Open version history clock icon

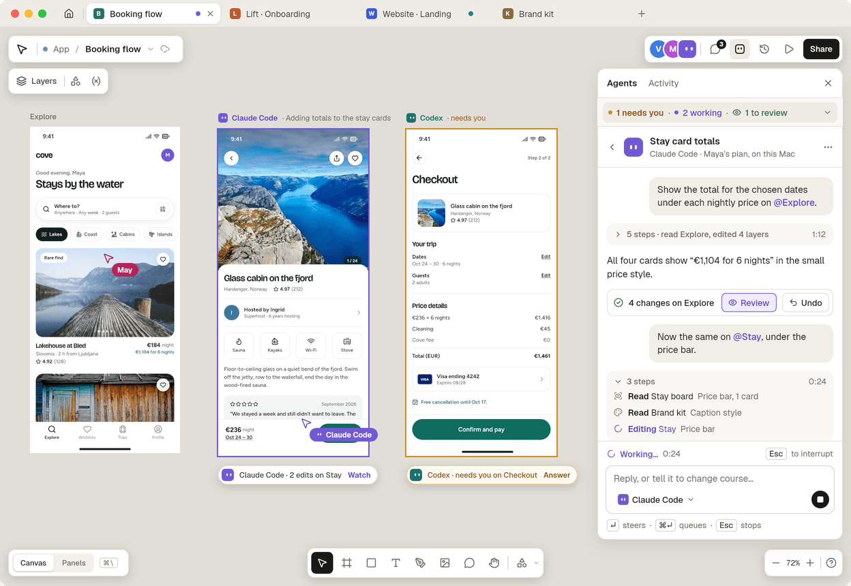coord(764,49)
